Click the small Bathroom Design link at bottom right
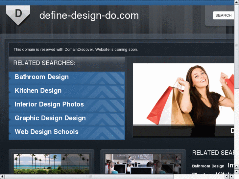Image resolution: width=239 pixels, height=179 pixels. coord(208,166)
